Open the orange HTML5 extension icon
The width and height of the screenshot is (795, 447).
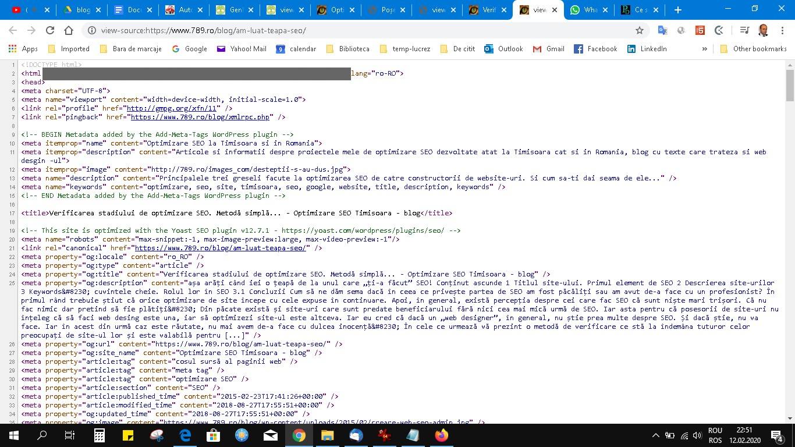click(x=700, y=30)
